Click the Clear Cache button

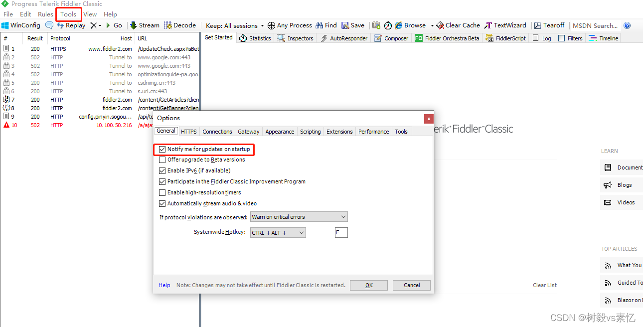458,25
